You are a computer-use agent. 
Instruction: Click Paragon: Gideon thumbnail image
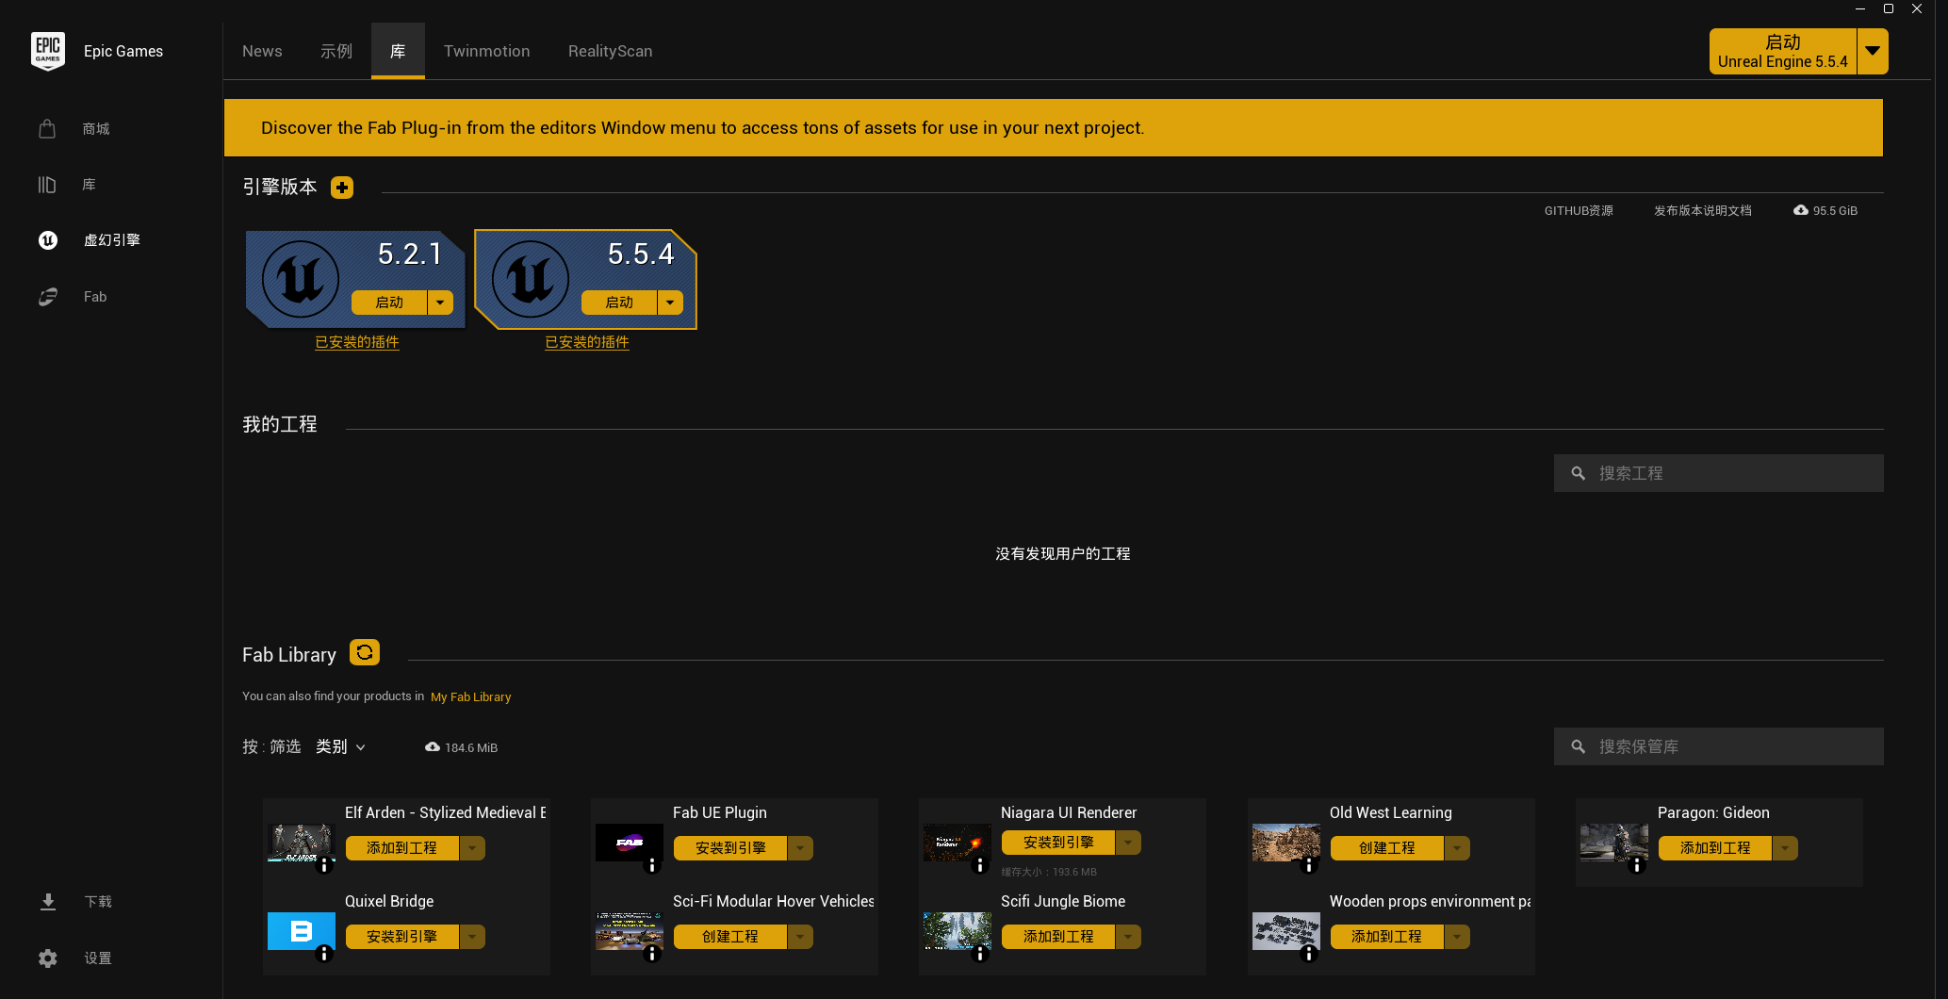coord(1614,843)
